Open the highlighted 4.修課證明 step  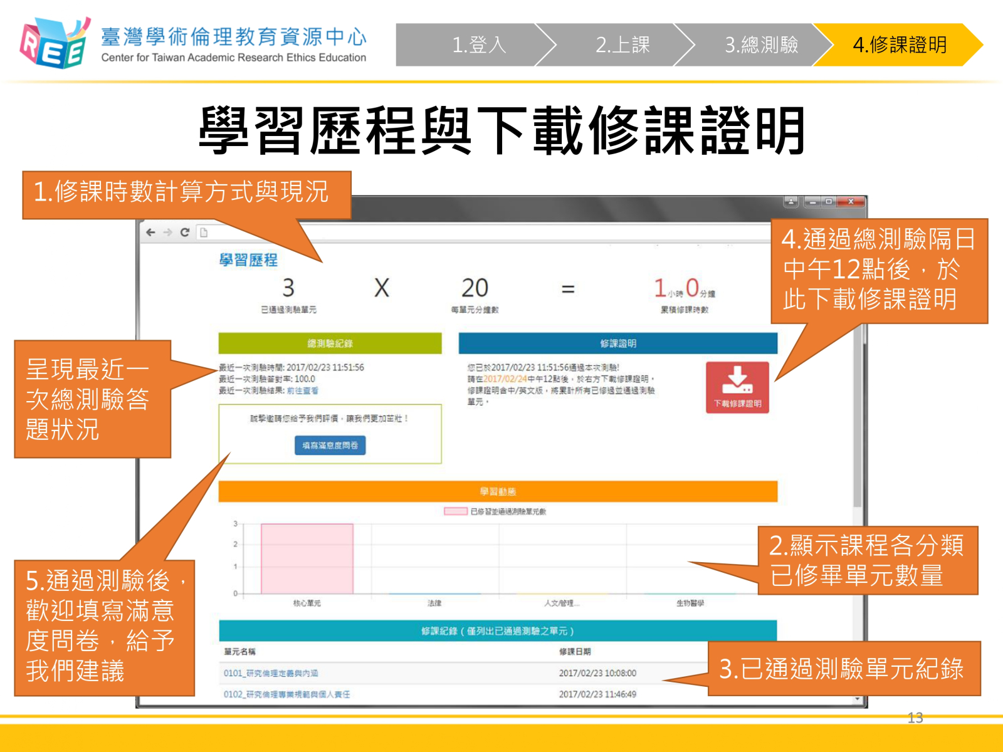pos(899,45)
